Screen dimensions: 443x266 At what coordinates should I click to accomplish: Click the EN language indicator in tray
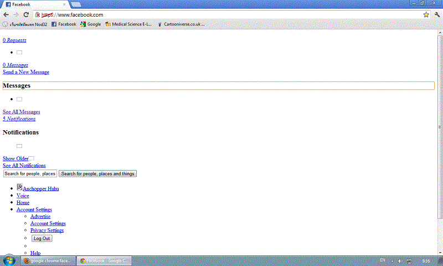coord(383,260)
